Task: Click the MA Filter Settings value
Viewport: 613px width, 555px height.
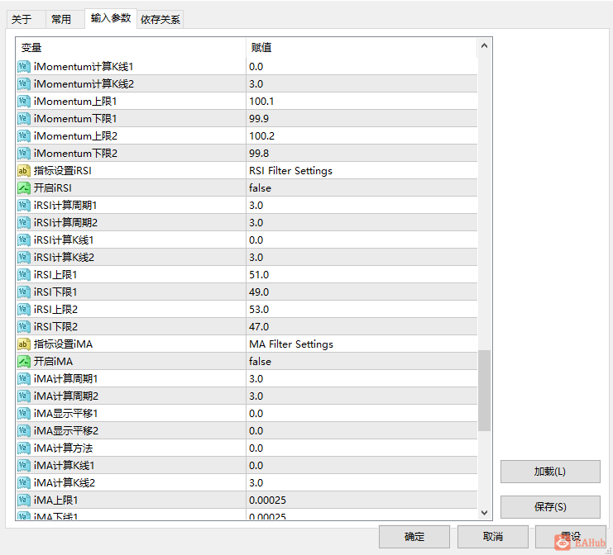Action: (x=291, y=344)
